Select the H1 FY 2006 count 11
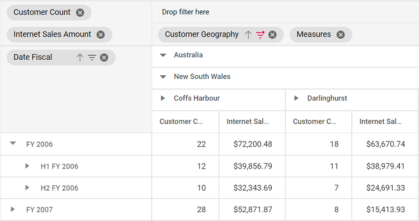The width and height of the screenshot is (419, 221). [x=334, y=167]
